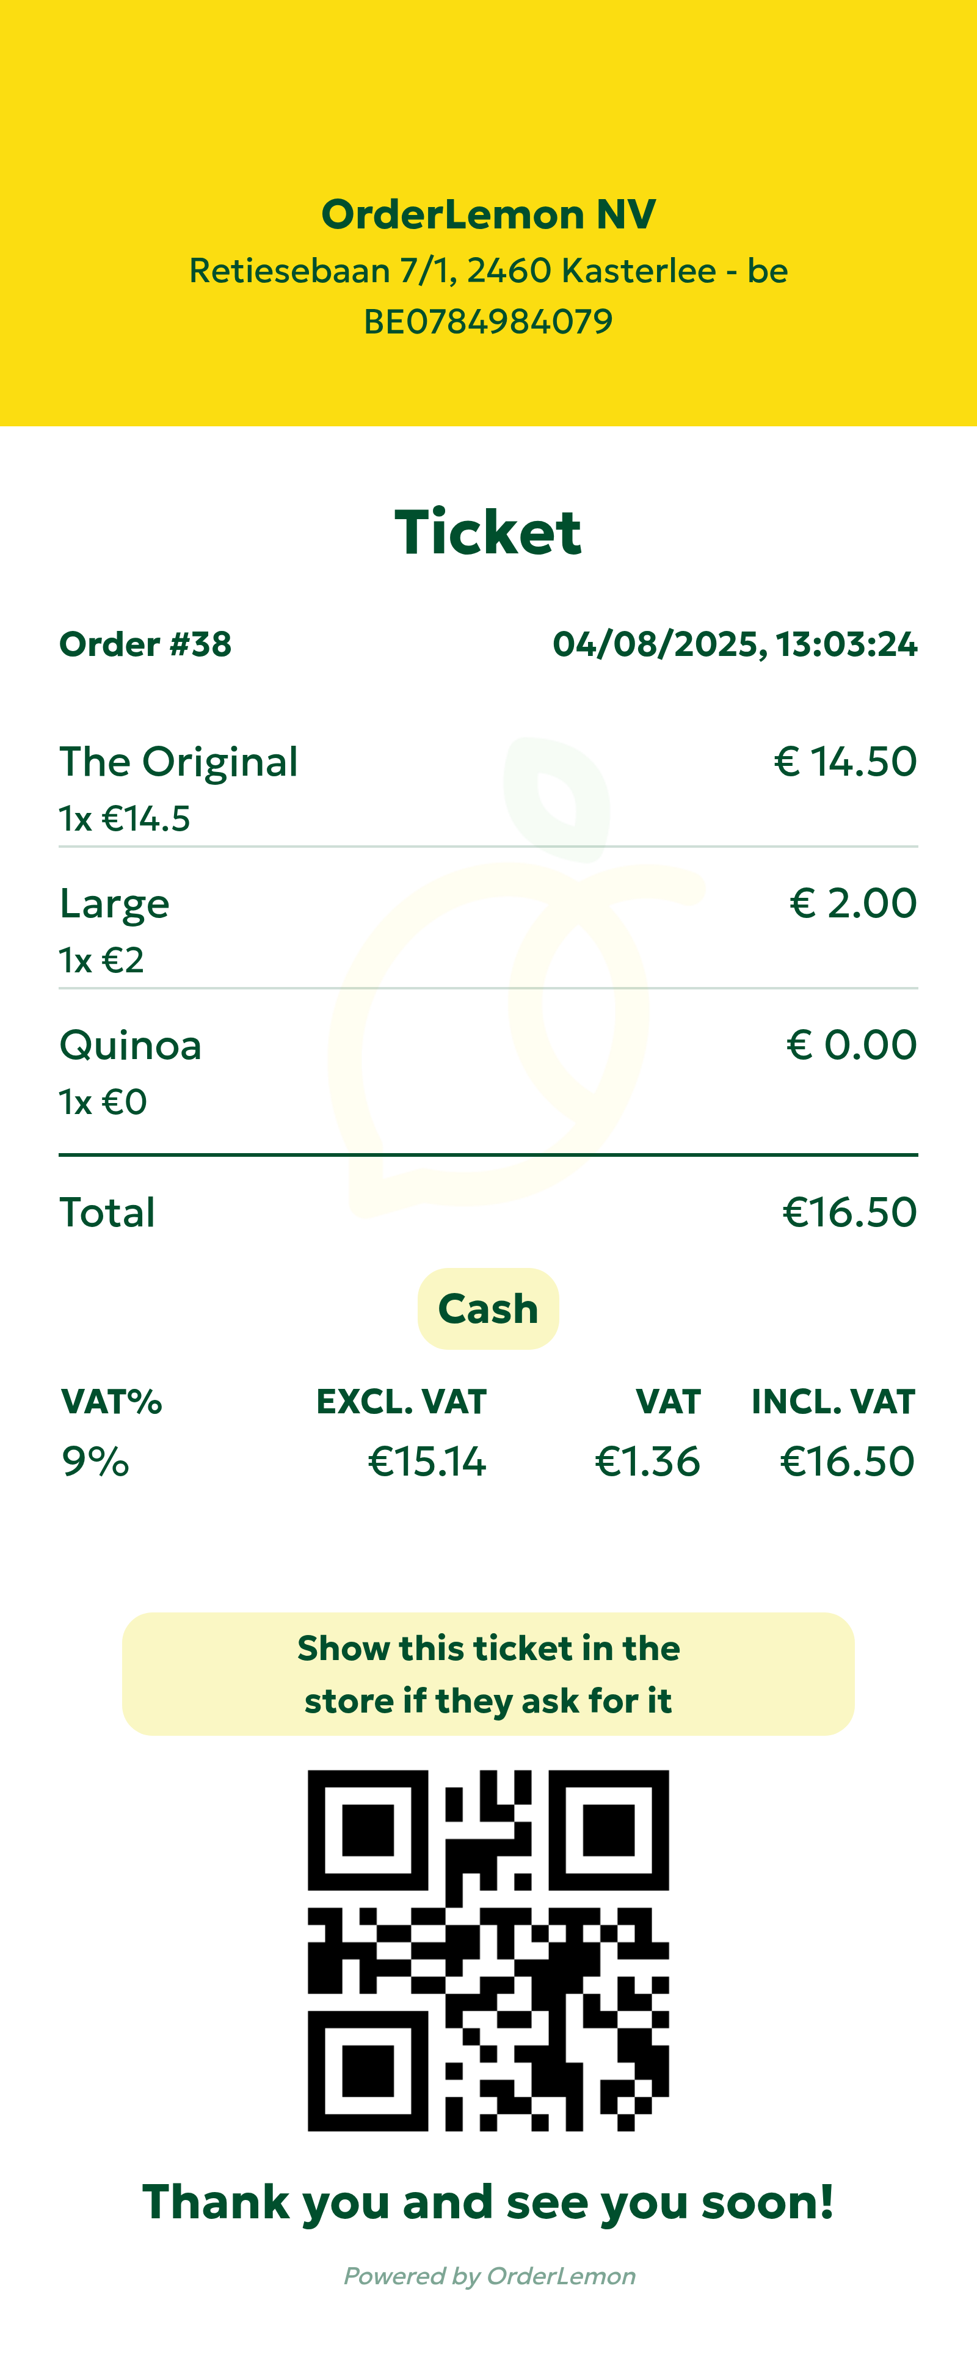This screenshot has width=977, height=2360.
Task: Click the Total row amount €16.50
Action: (x=849, y=1212)
